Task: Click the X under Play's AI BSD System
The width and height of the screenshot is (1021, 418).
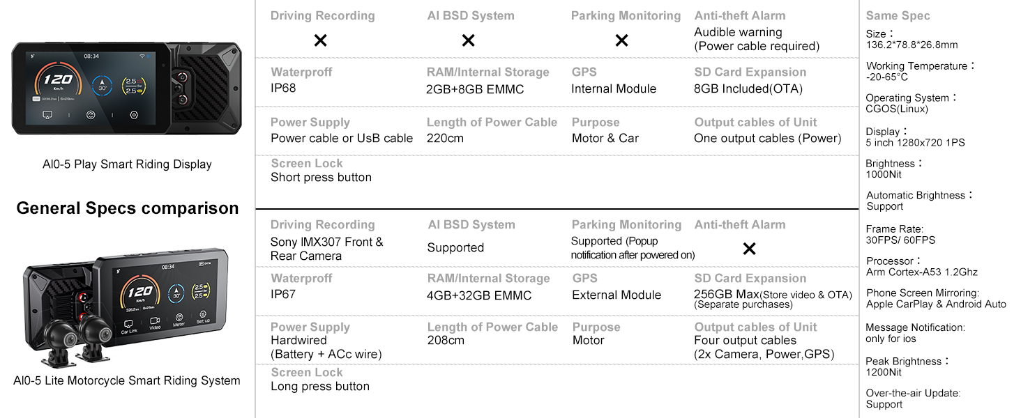Action: [468, 40]
